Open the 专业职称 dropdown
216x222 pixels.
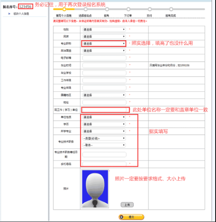point(104,43)
